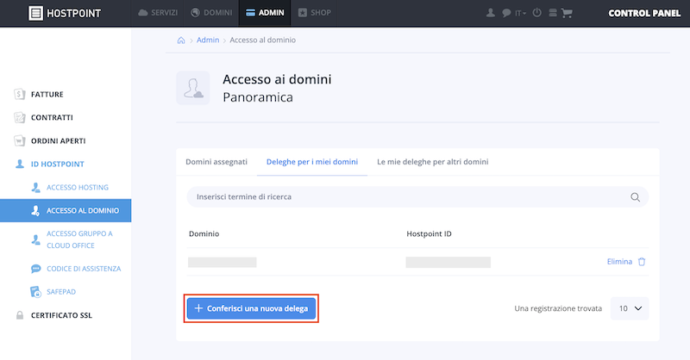Image resolution: width=690 pixels, height=360 pixels.
Task: Open the Servizi top menu
Action: click(x=158, y=13)
